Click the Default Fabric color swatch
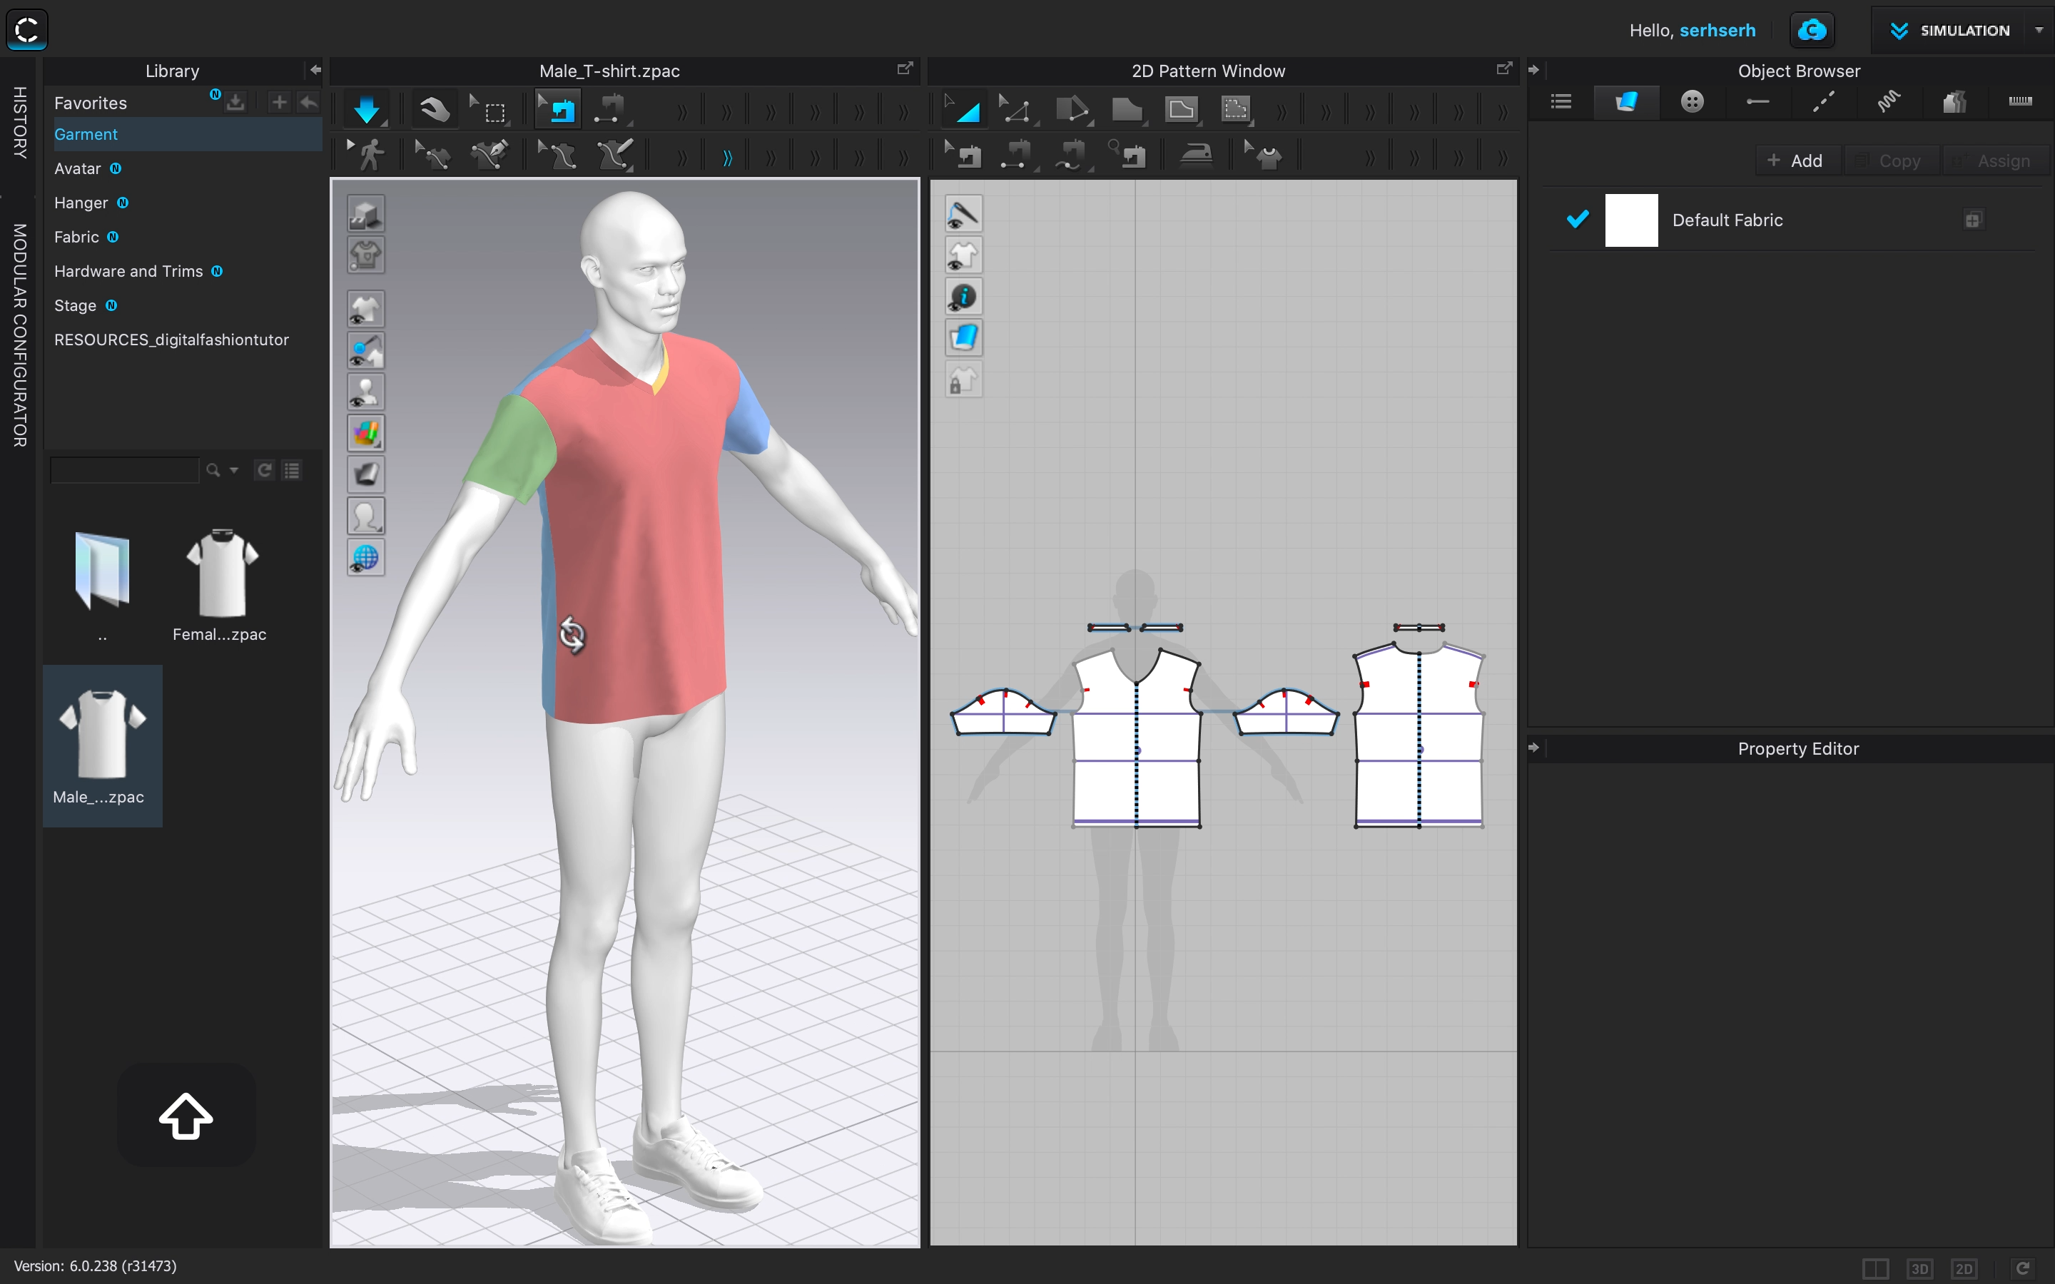Viewport: 2055px width, 1284px height. [x=1630, y=219]
